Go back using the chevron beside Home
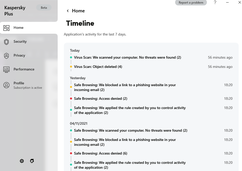This screenshot has width=242, height=171. (68, 11)
